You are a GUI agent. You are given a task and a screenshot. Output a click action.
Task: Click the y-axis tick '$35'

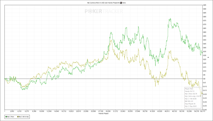(205, 52)
